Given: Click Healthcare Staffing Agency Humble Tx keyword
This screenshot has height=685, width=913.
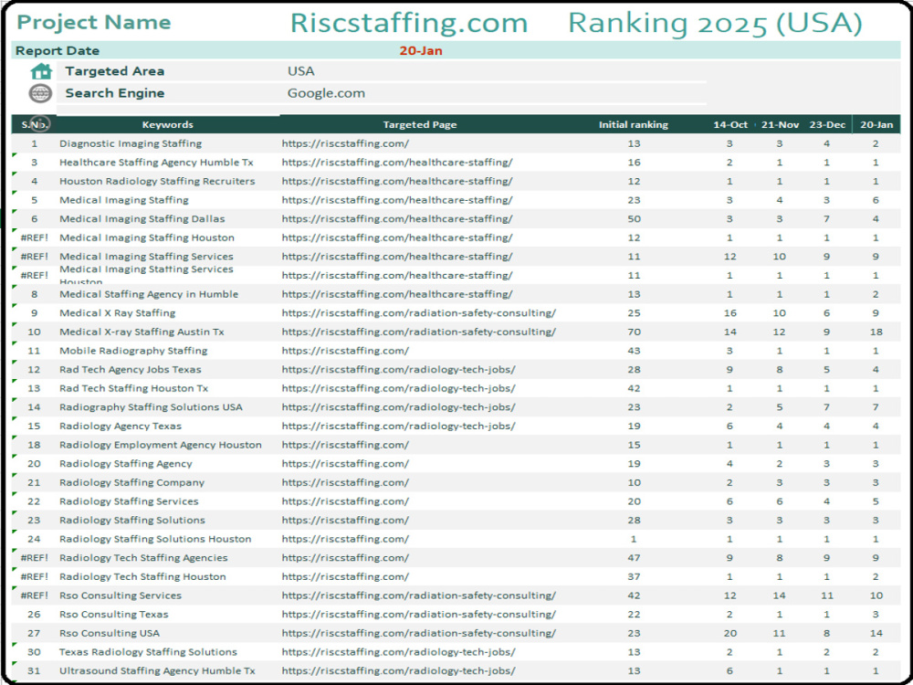Looking at the screenshot, I should [156, 163].
